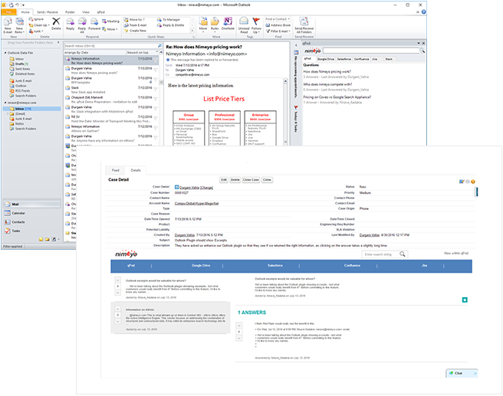Expand the Quick Steps gallery arrow
The image size is (503, 396).
(192, 31)
